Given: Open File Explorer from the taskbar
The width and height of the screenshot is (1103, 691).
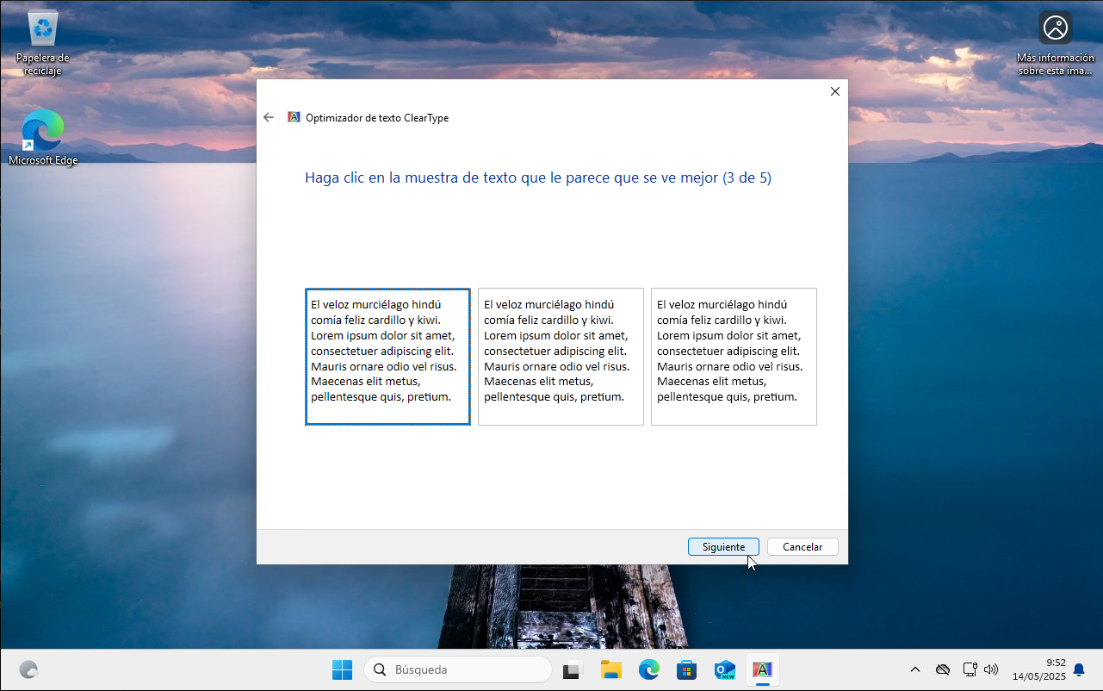Looking at the screenshot, I should pos(610,669).
